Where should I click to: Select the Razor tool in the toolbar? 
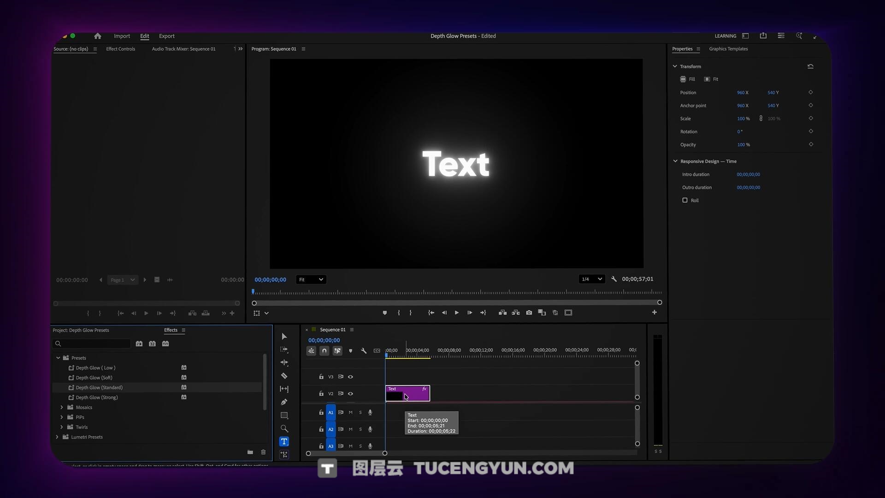click(284, 376)
